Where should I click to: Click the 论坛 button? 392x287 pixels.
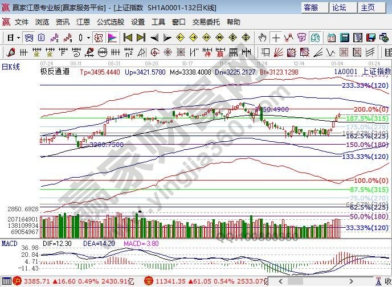point(340,7)
